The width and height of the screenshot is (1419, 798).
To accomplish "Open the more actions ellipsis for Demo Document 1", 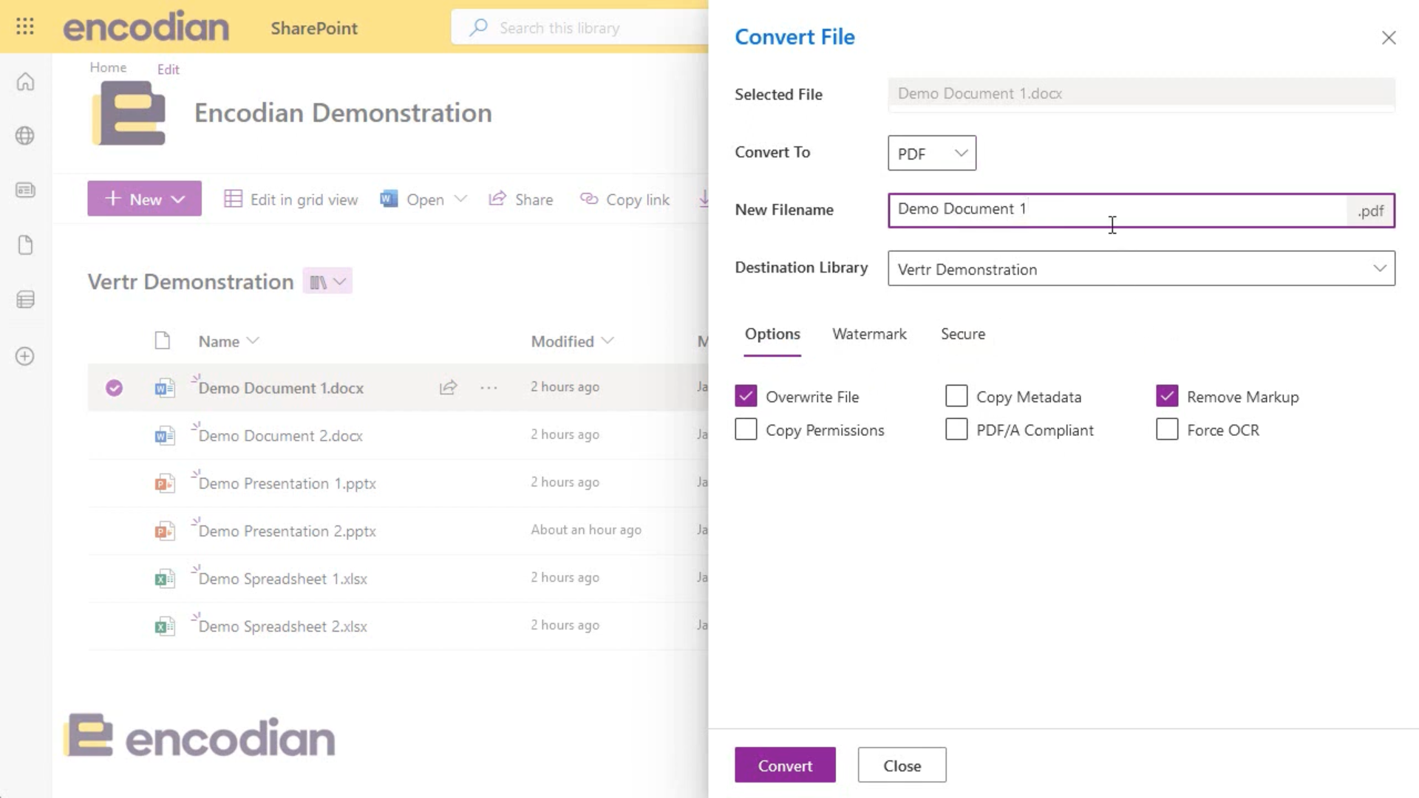I will [x=489, y=388].
